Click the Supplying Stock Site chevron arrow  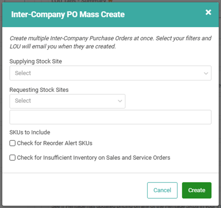pos(206,73)
